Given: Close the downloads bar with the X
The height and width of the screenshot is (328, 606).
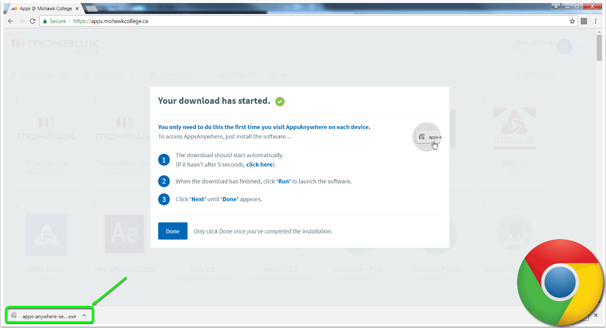Looking at the screenshot, I should (595, 315).
